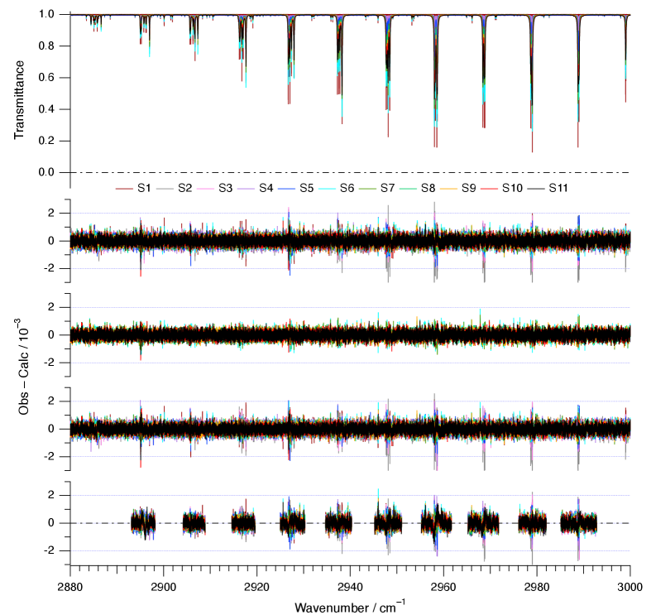Screen dimensions: 656x615
Task: Select the S6 cyan legend entry
Action: click(x=346, y=189)
